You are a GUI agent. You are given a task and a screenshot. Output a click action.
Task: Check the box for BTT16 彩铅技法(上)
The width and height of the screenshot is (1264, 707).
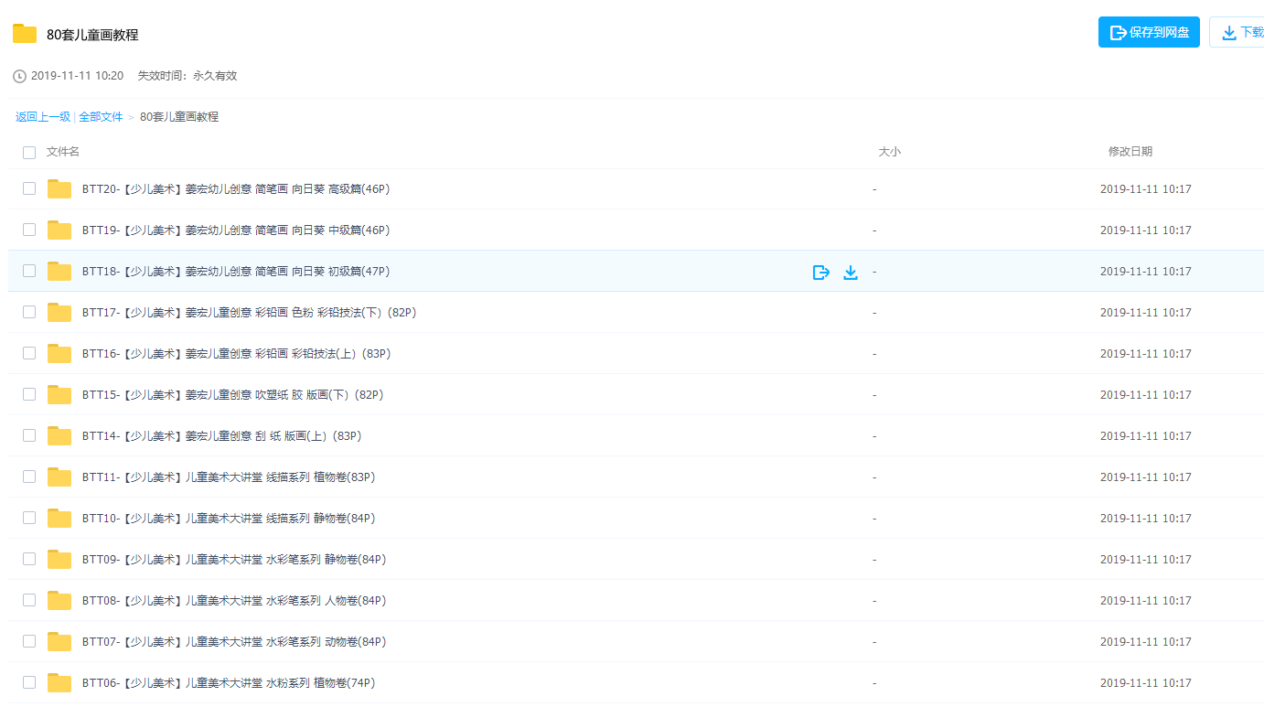click(29, 353)
